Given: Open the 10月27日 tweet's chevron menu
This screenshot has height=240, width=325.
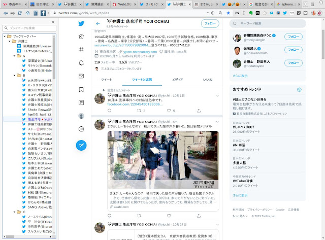Looking at the screenshot, I should pos(217,224).
